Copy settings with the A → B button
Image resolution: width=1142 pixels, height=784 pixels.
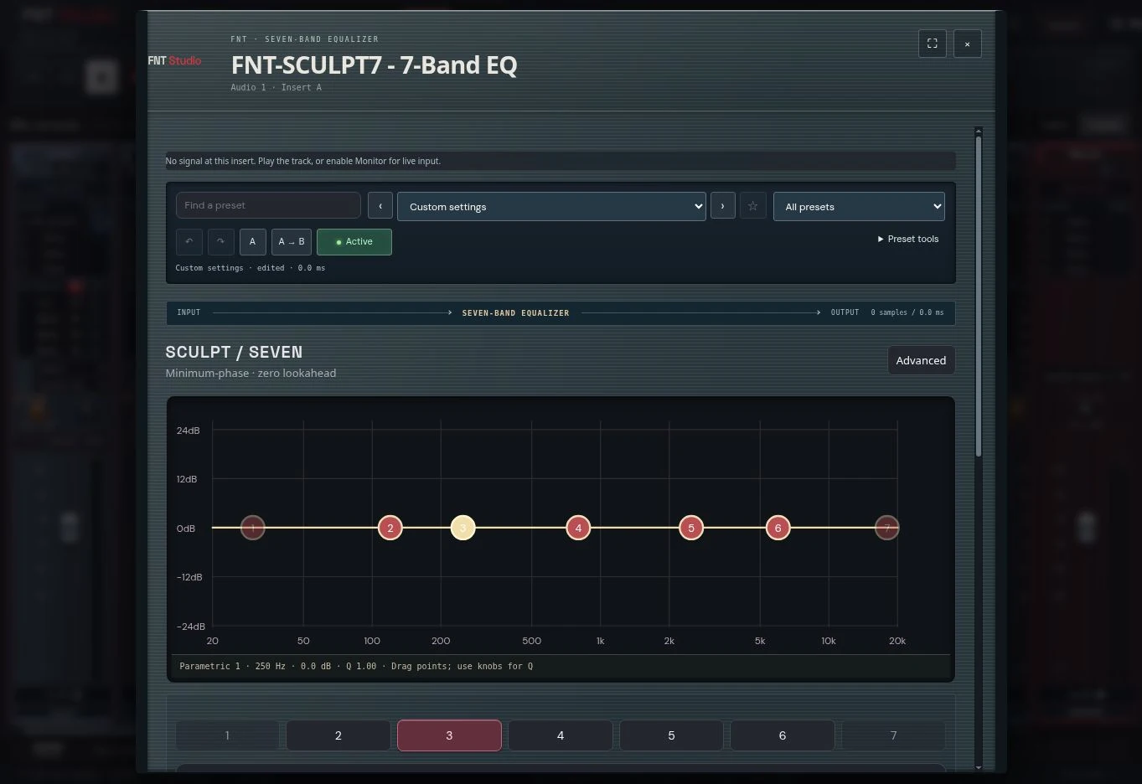click(x=292, y=241)
